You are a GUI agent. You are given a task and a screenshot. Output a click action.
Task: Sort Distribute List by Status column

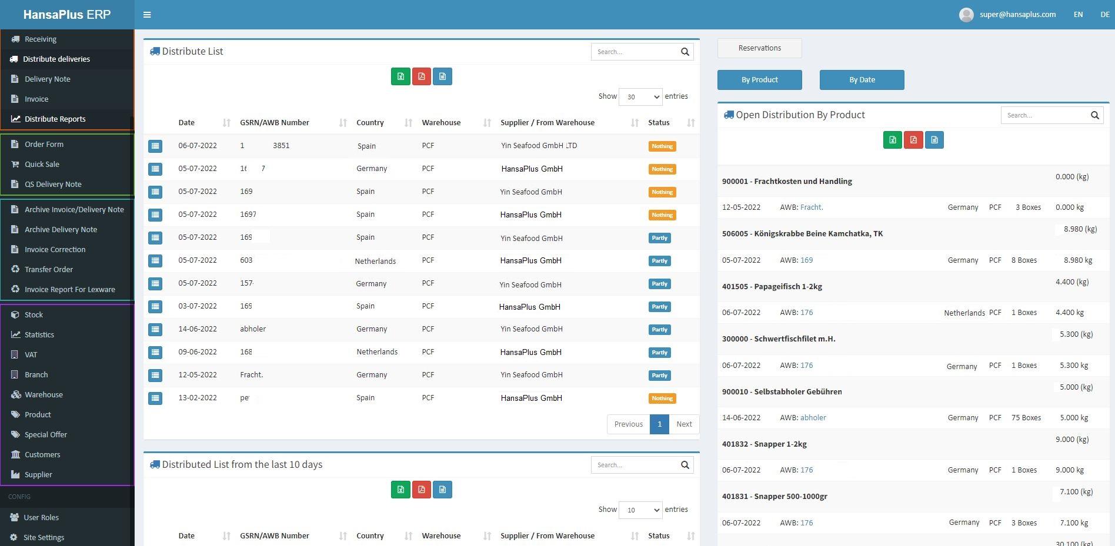click(690, 123)
